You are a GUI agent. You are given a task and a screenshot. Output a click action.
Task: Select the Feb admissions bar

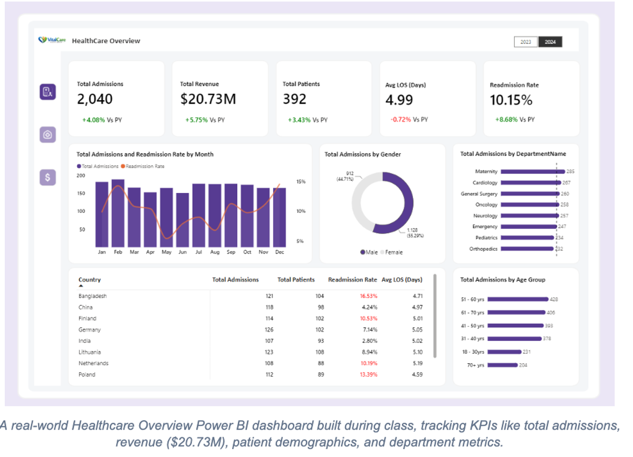(118, 213)
